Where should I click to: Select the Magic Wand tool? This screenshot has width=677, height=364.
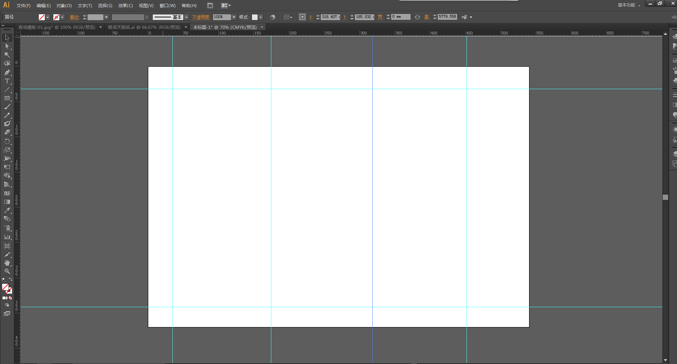pos(7,55)
